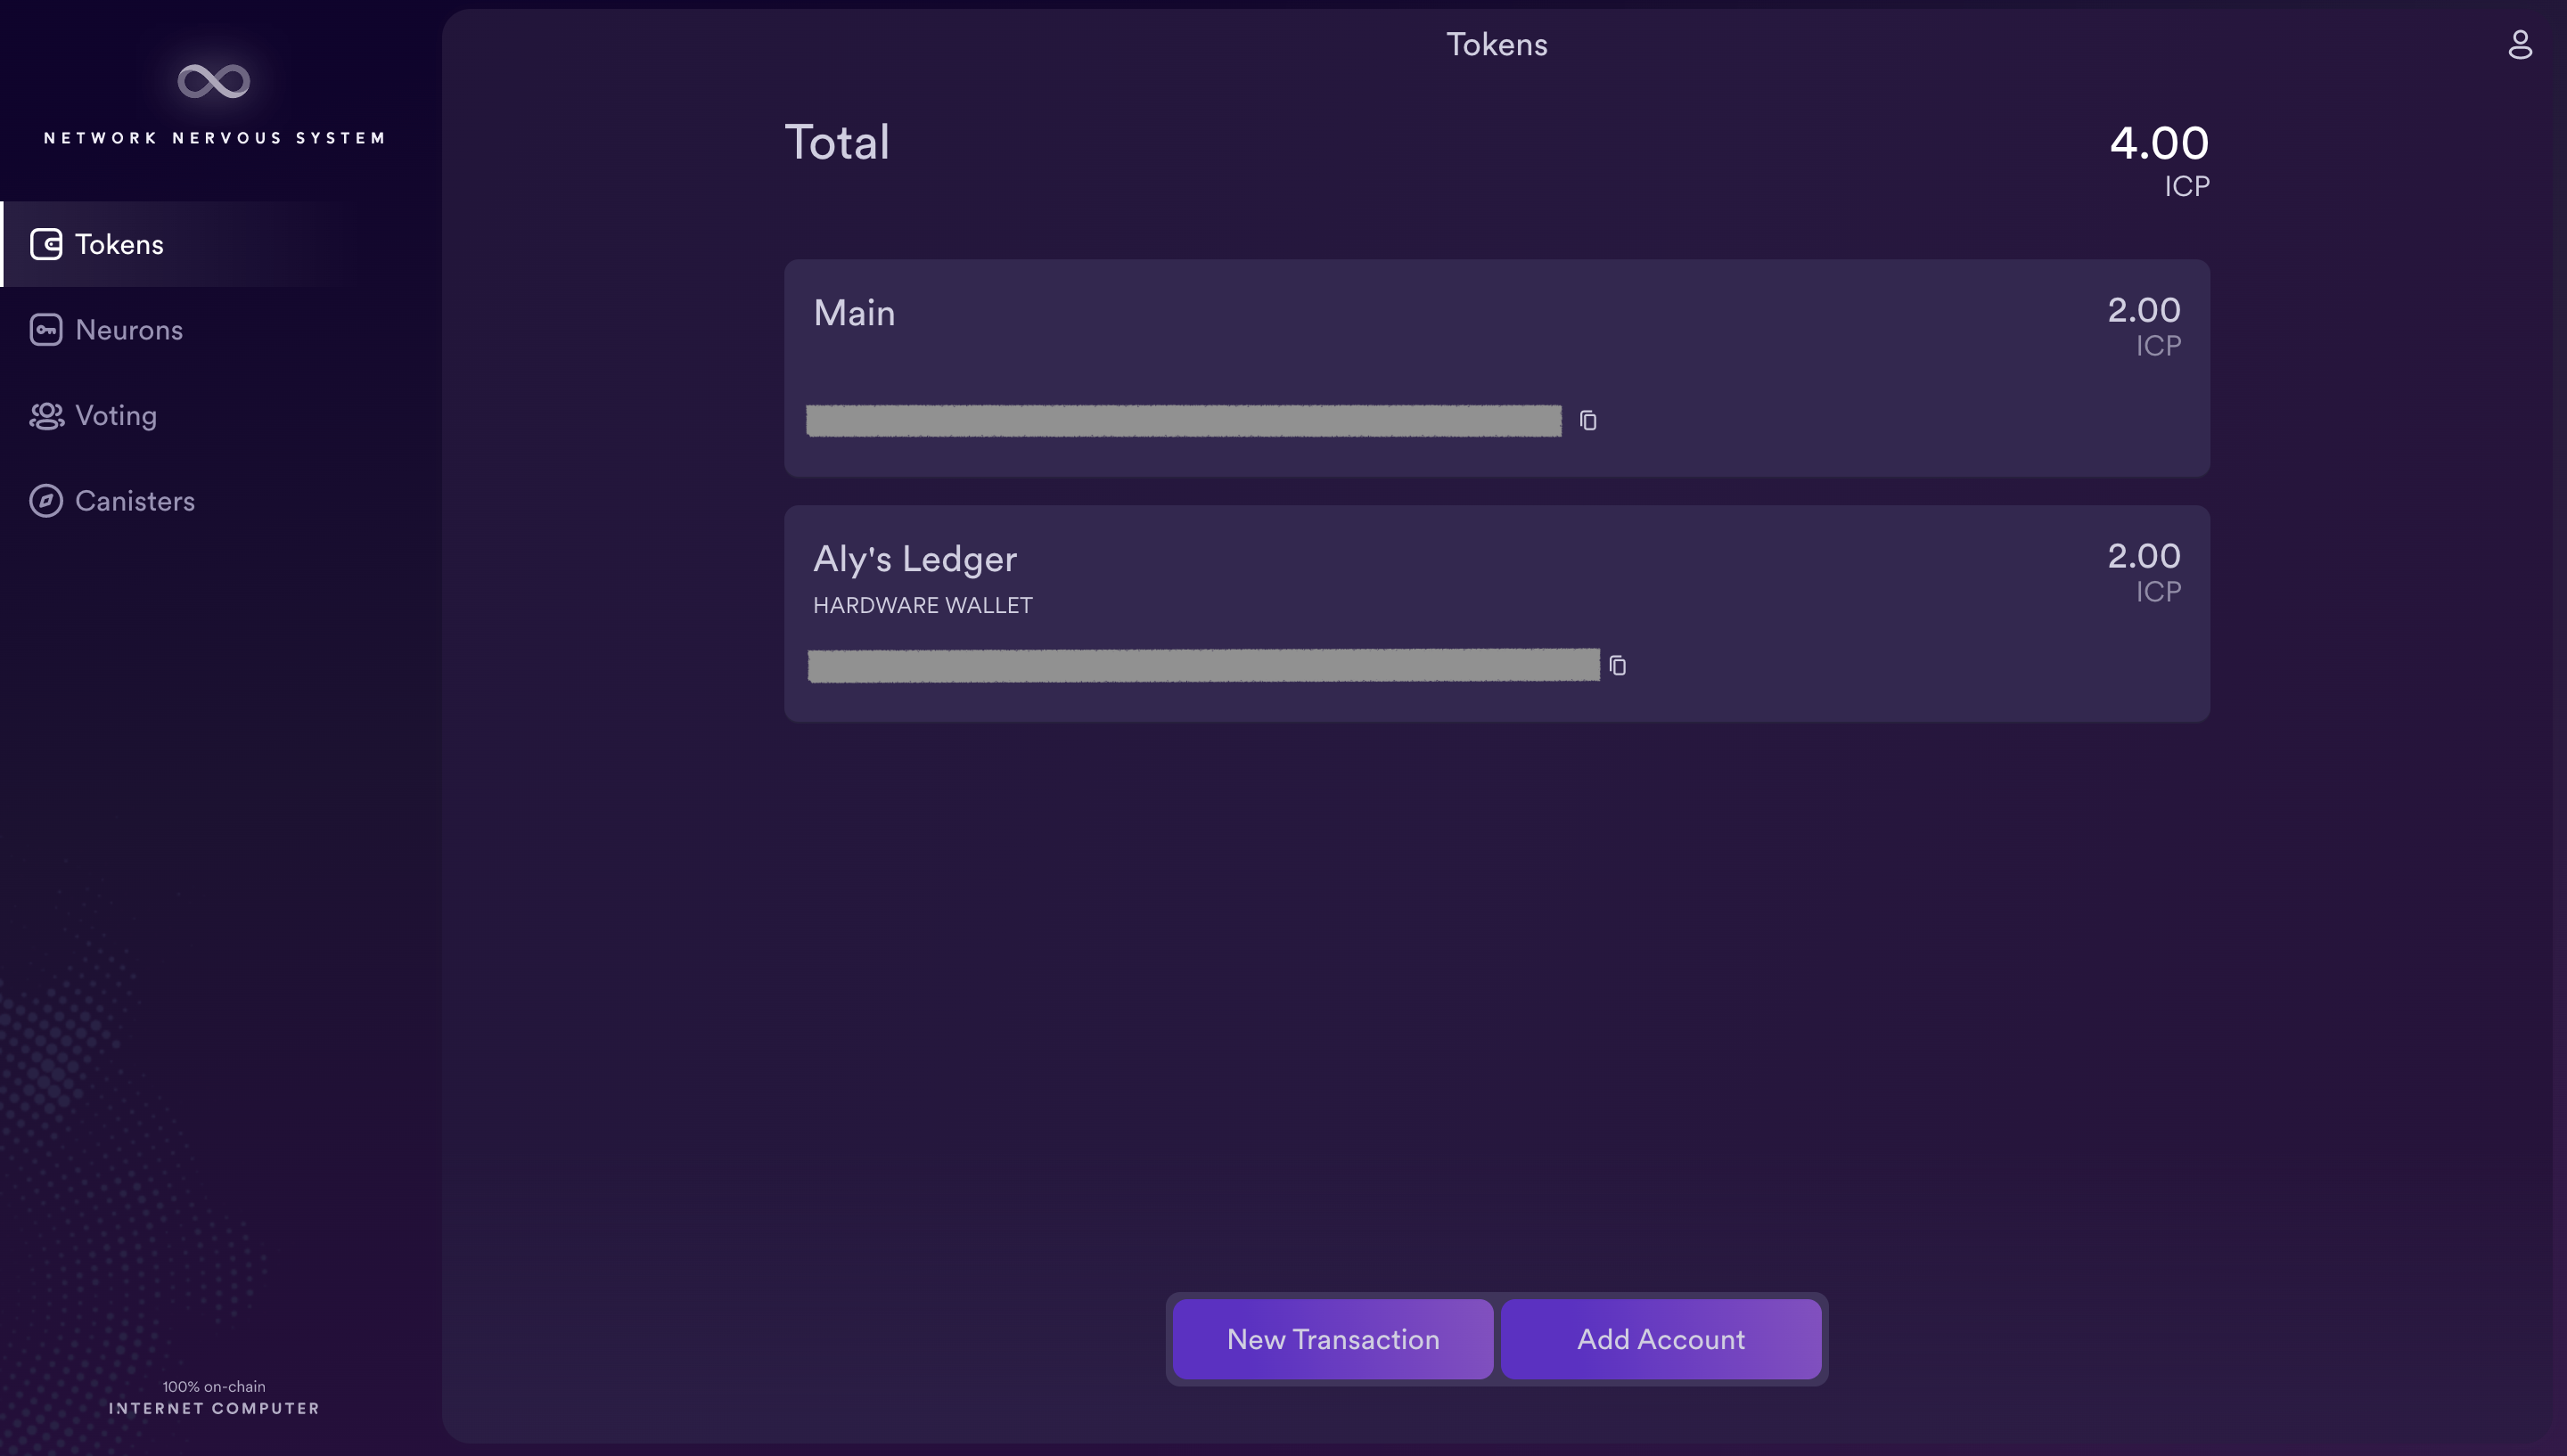The width and height of the screenshot is (2567, 1456).
Task: Click the INTERNET COMPUTER footer text
Action: [x=214, y=1408]
